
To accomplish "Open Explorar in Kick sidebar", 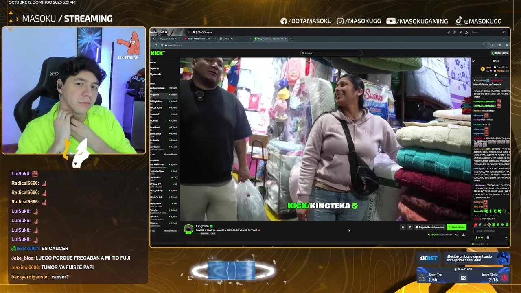I will 155,68.
